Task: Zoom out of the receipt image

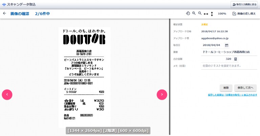Action: pyautogui.click(x=200, y=14)
